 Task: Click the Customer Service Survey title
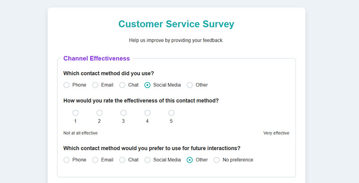pyautogui.click(x=176, y=24)
